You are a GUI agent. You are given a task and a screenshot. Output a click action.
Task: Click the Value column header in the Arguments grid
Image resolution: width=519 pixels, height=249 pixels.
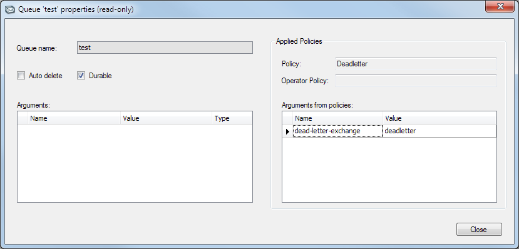(166, 118)
